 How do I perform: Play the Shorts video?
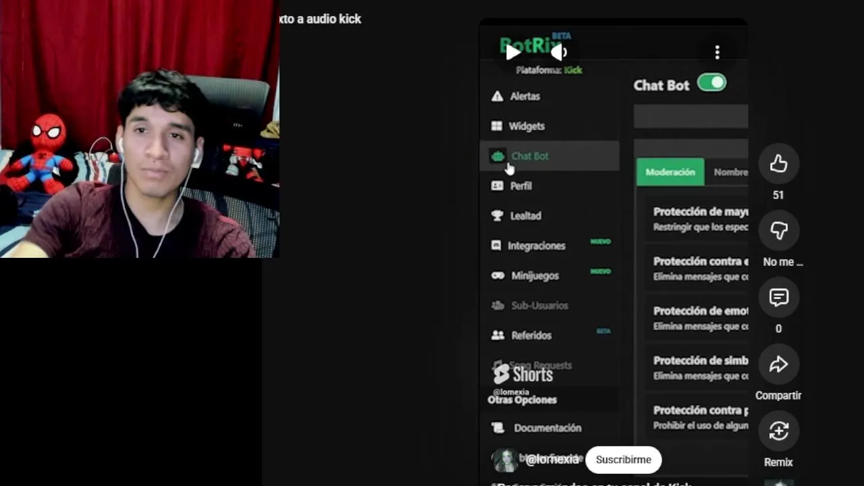pyautogui.click(x=513, y=52)
